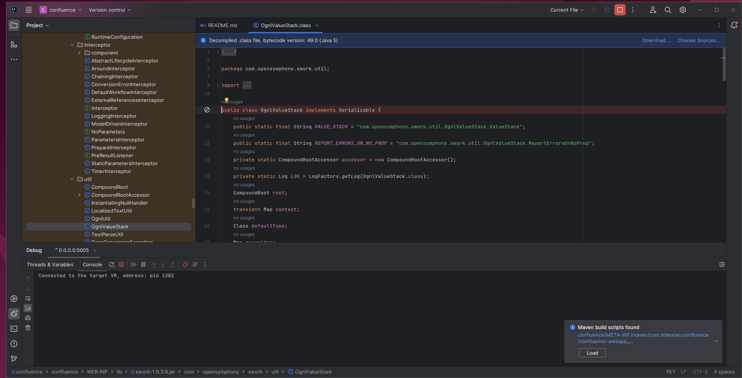742x378 pixels.
Task: Toggle scroll to end in console
Action: tap(28, 308)
